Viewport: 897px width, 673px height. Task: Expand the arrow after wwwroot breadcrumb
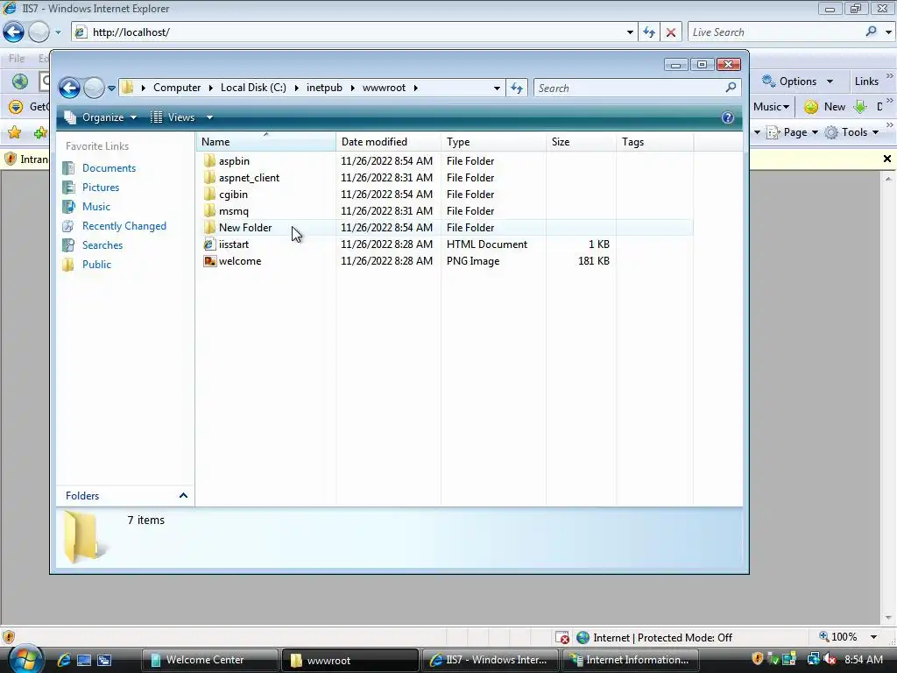416,88
